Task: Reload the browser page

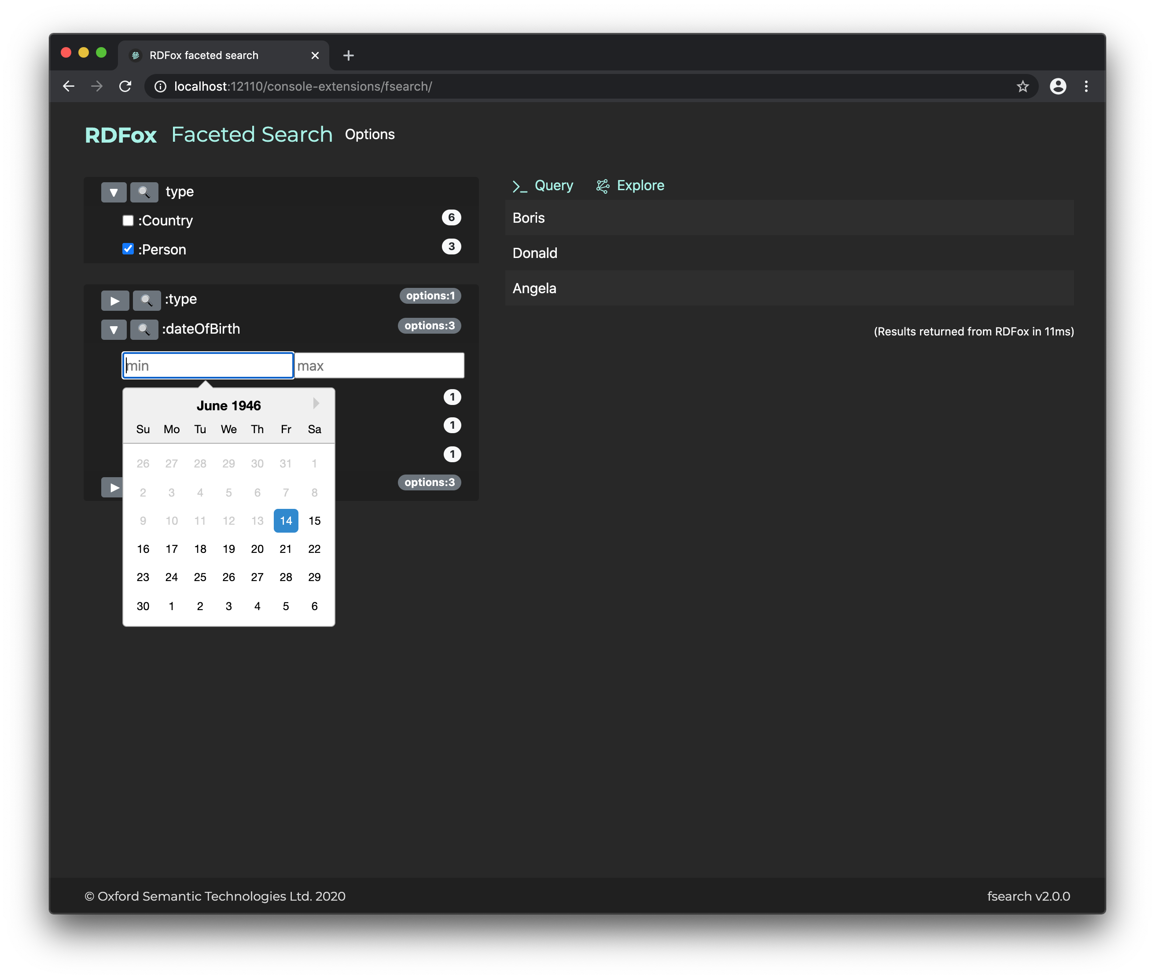Action: click(125, 87)
